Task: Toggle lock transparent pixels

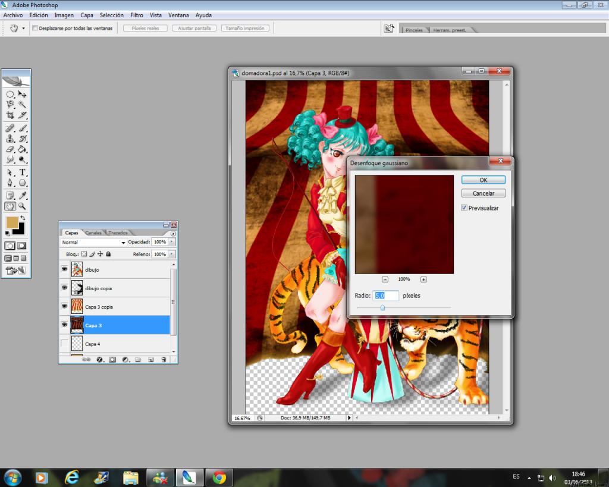Action: (84, 253)
